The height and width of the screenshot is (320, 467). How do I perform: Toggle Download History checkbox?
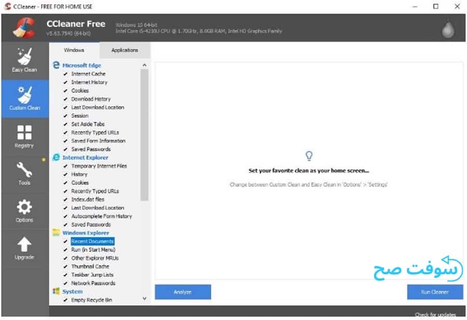point(65,99)
